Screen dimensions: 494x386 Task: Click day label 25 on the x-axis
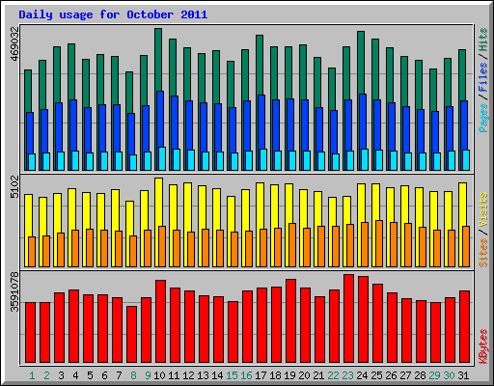(376, 375)
